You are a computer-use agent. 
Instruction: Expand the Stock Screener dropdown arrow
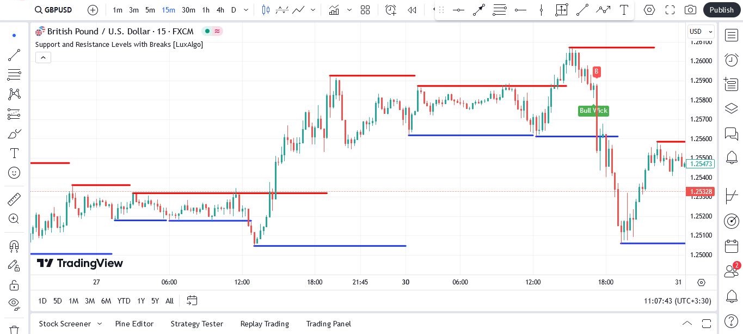pyautogui.click(x=100, y=324)
